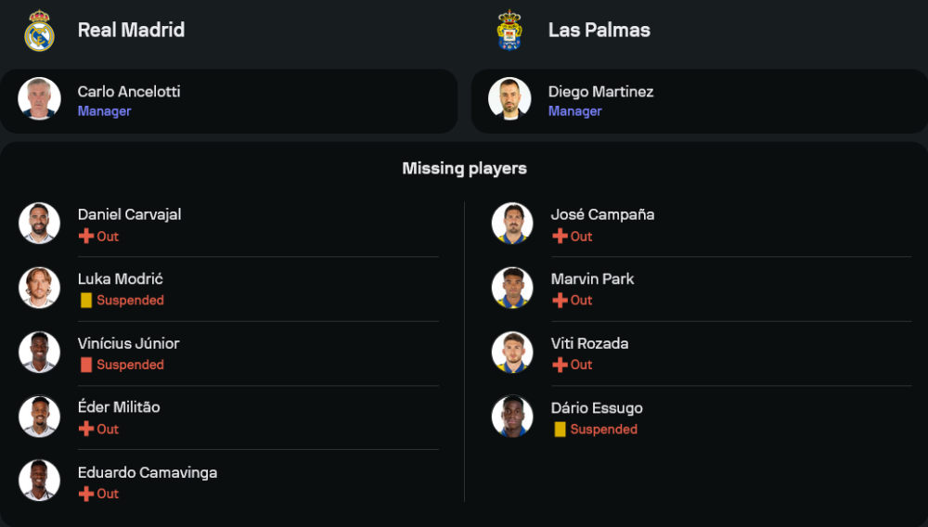Open the Real Madrid team page
The image size is (928, 527).
(131, 30)
